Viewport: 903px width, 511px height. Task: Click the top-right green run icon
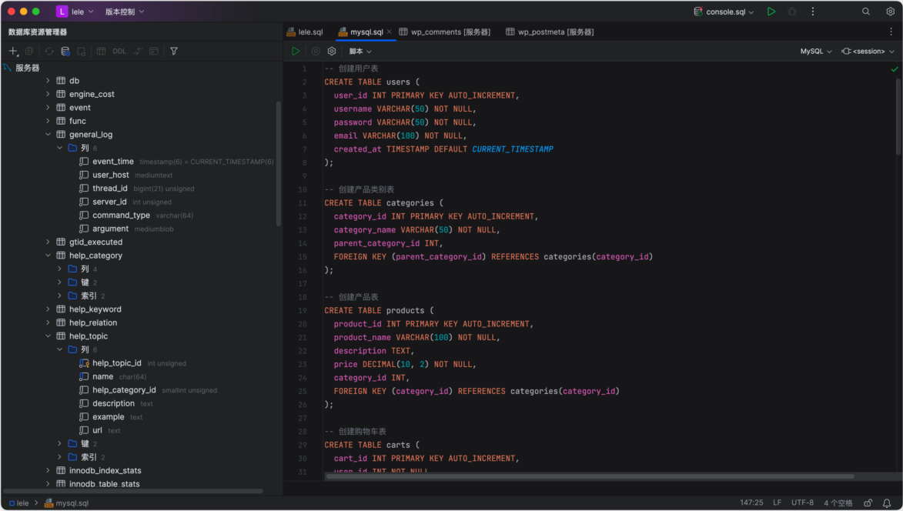[x=771, y=12]
